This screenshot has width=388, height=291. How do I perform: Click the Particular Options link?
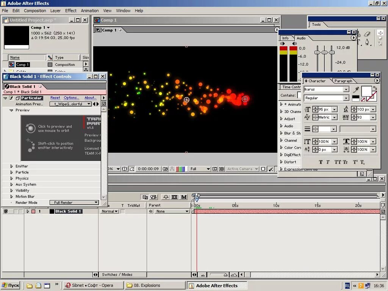[71, 98]
